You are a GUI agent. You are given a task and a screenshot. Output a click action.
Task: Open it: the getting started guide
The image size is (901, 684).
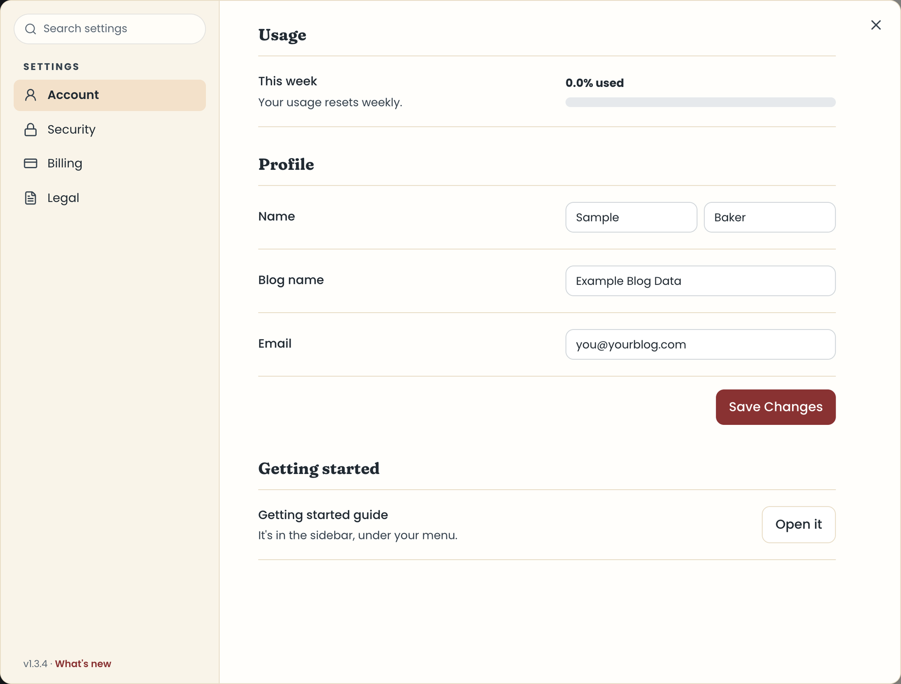tap(798, 524)
